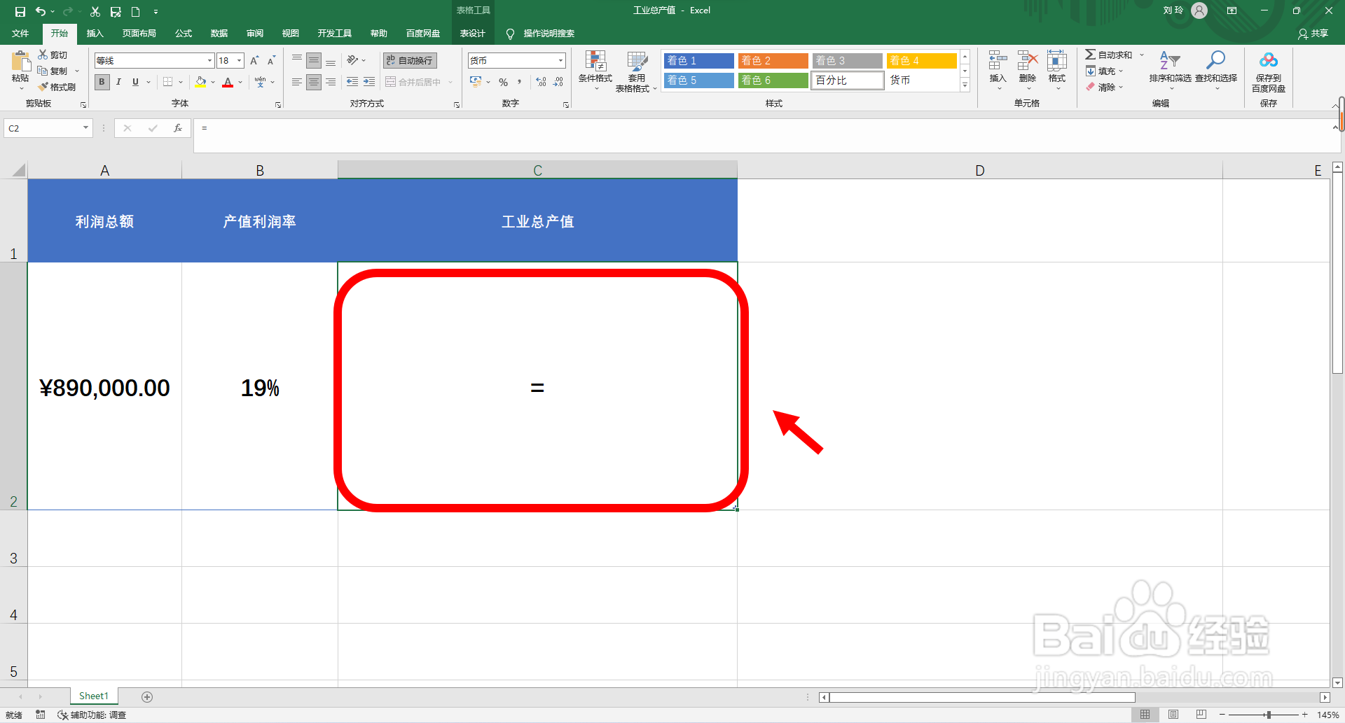Click the add new sheet plus button
The image size is (1345, 723).
(x=147, y=696)
